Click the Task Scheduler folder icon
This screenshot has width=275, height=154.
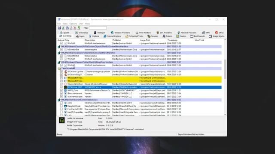coord(59,68)
